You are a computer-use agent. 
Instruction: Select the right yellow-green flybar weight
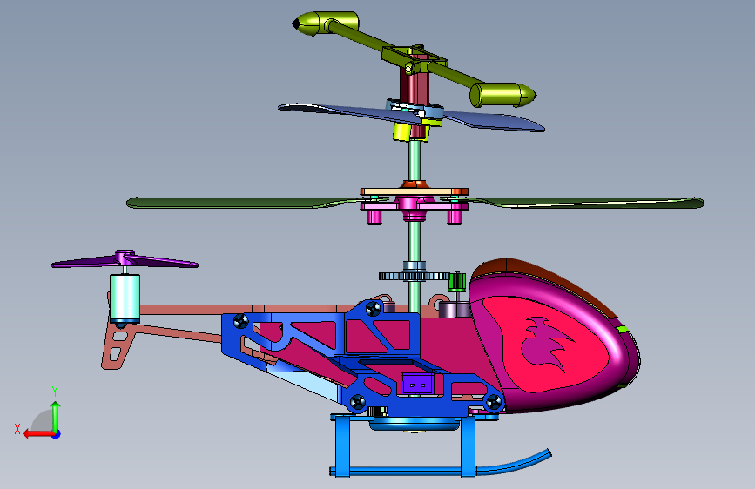[502, 96]
